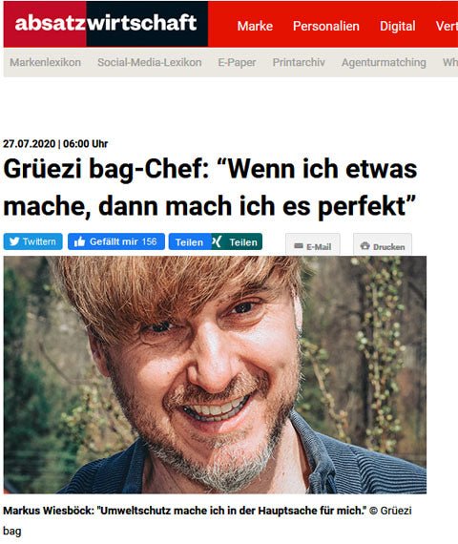This screenshot has width=458, height=544.
Task: Visit the Printarchiv page
Action: [x=299, y=62]
